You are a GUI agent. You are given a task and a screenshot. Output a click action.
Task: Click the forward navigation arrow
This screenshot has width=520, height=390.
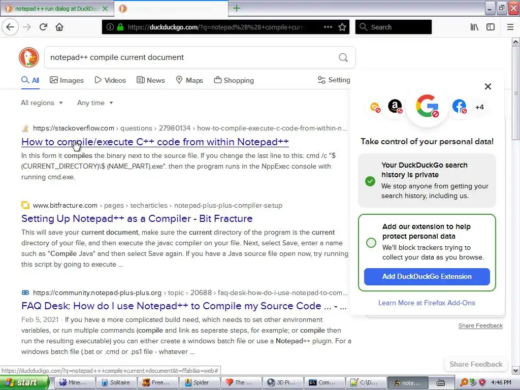(x=27, y=27)
